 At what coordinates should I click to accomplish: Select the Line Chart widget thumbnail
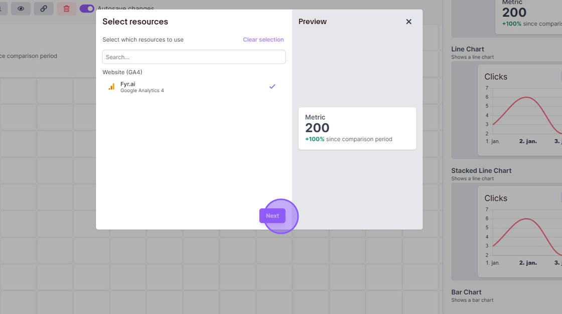point(506,110)
